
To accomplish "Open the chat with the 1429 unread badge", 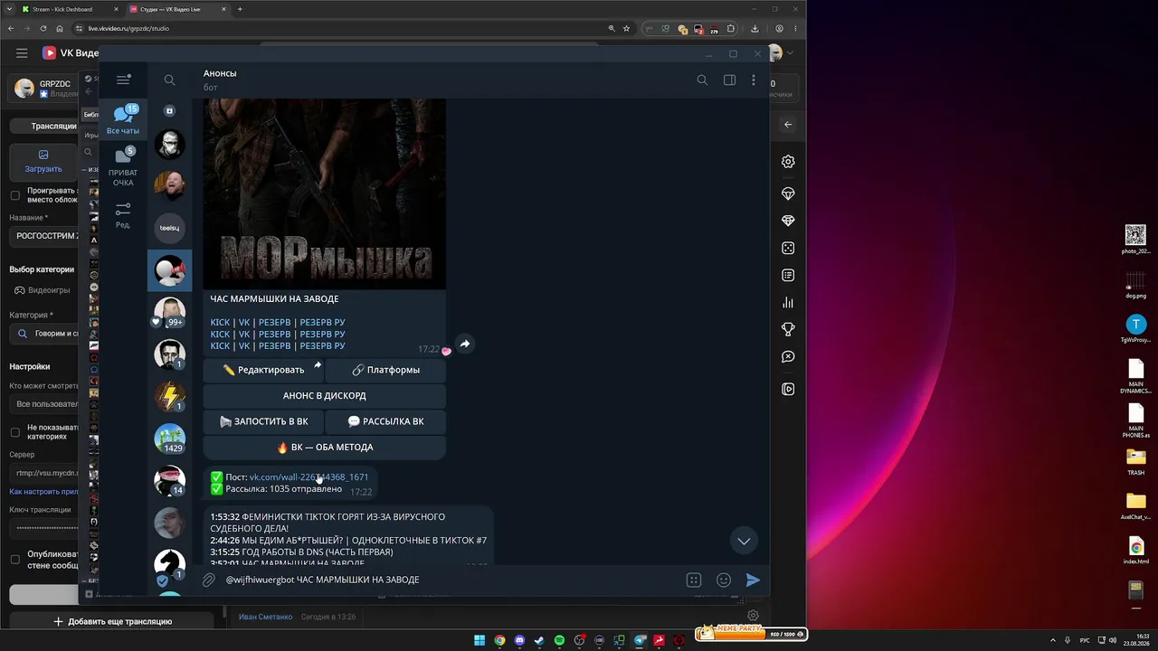I will coord(169,439).
